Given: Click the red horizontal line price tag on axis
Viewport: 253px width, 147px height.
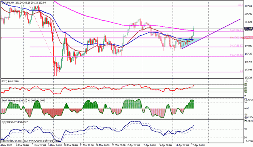Looking at the screenshot, I should pos(248,38).
